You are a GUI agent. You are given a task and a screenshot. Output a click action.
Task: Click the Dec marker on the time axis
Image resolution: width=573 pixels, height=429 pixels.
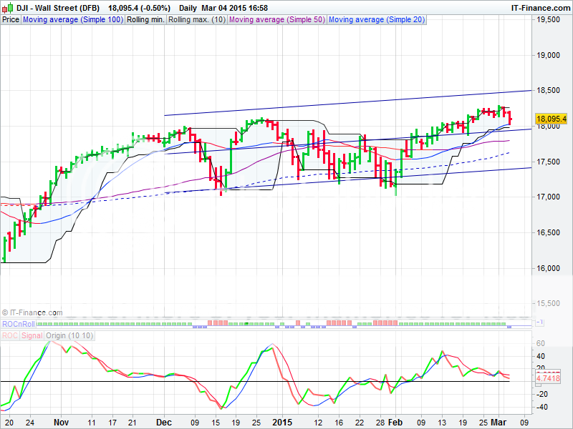click(x=164, y=423)
